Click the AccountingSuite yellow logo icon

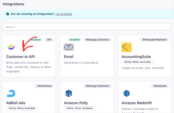tap(127, 47)
